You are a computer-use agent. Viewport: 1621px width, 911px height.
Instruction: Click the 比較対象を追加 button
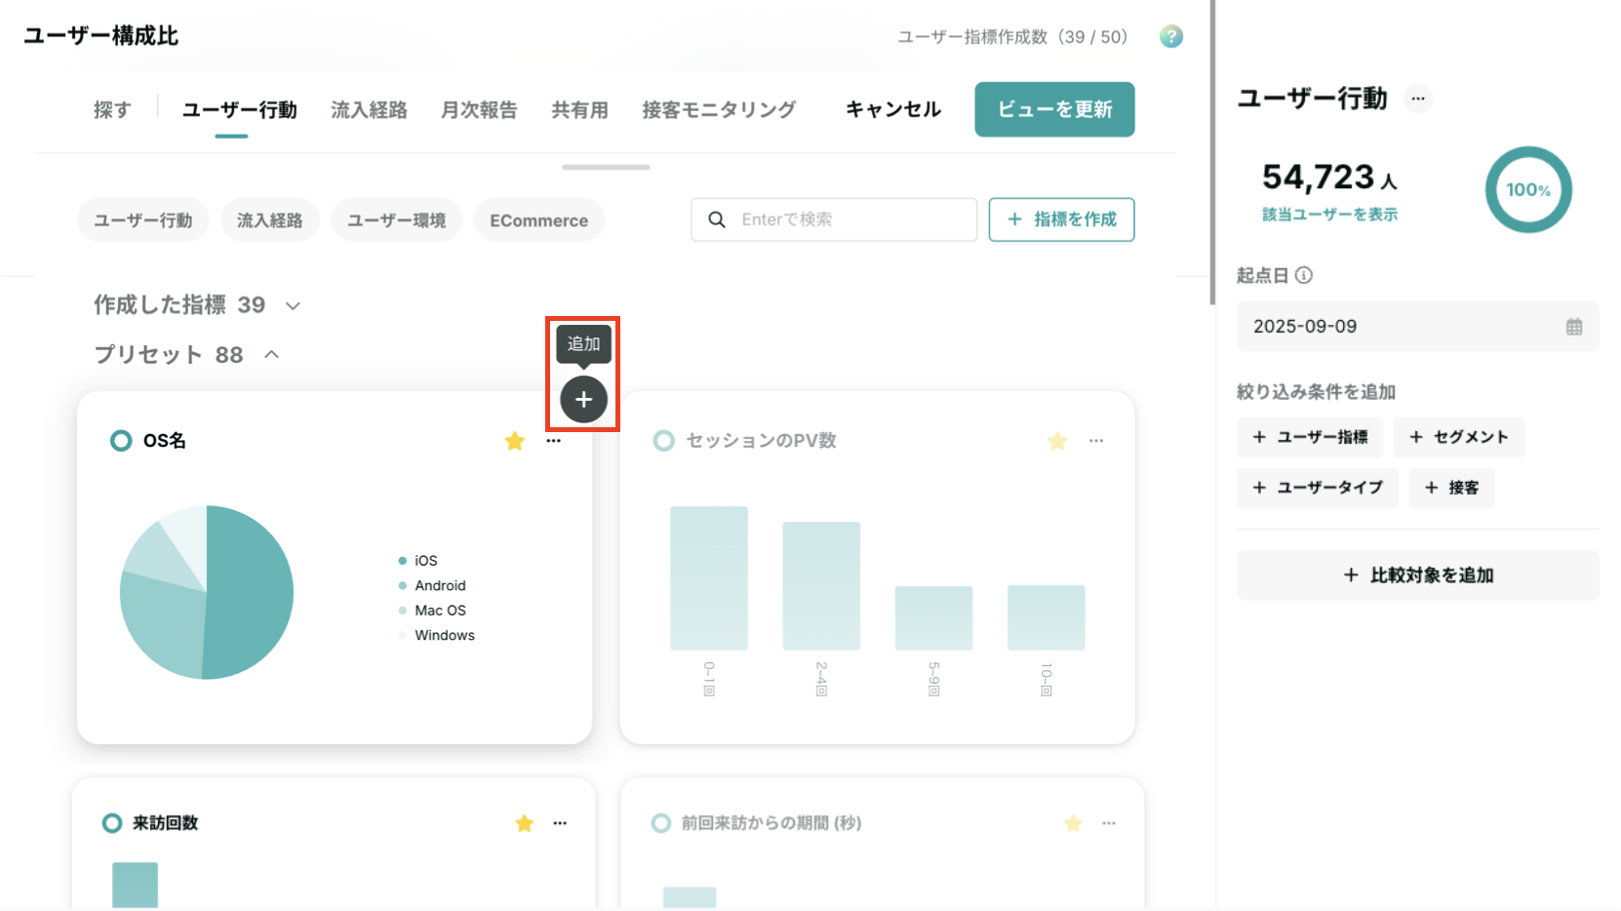click(1418, 575)
